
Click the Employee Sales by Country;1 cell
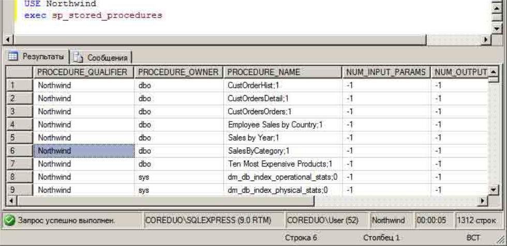click(x=283, y=125)
